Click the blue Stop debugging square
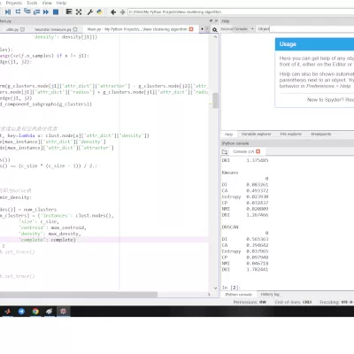Image resolution: width=354 pixels, height=354 pixels. click(56, 12)
